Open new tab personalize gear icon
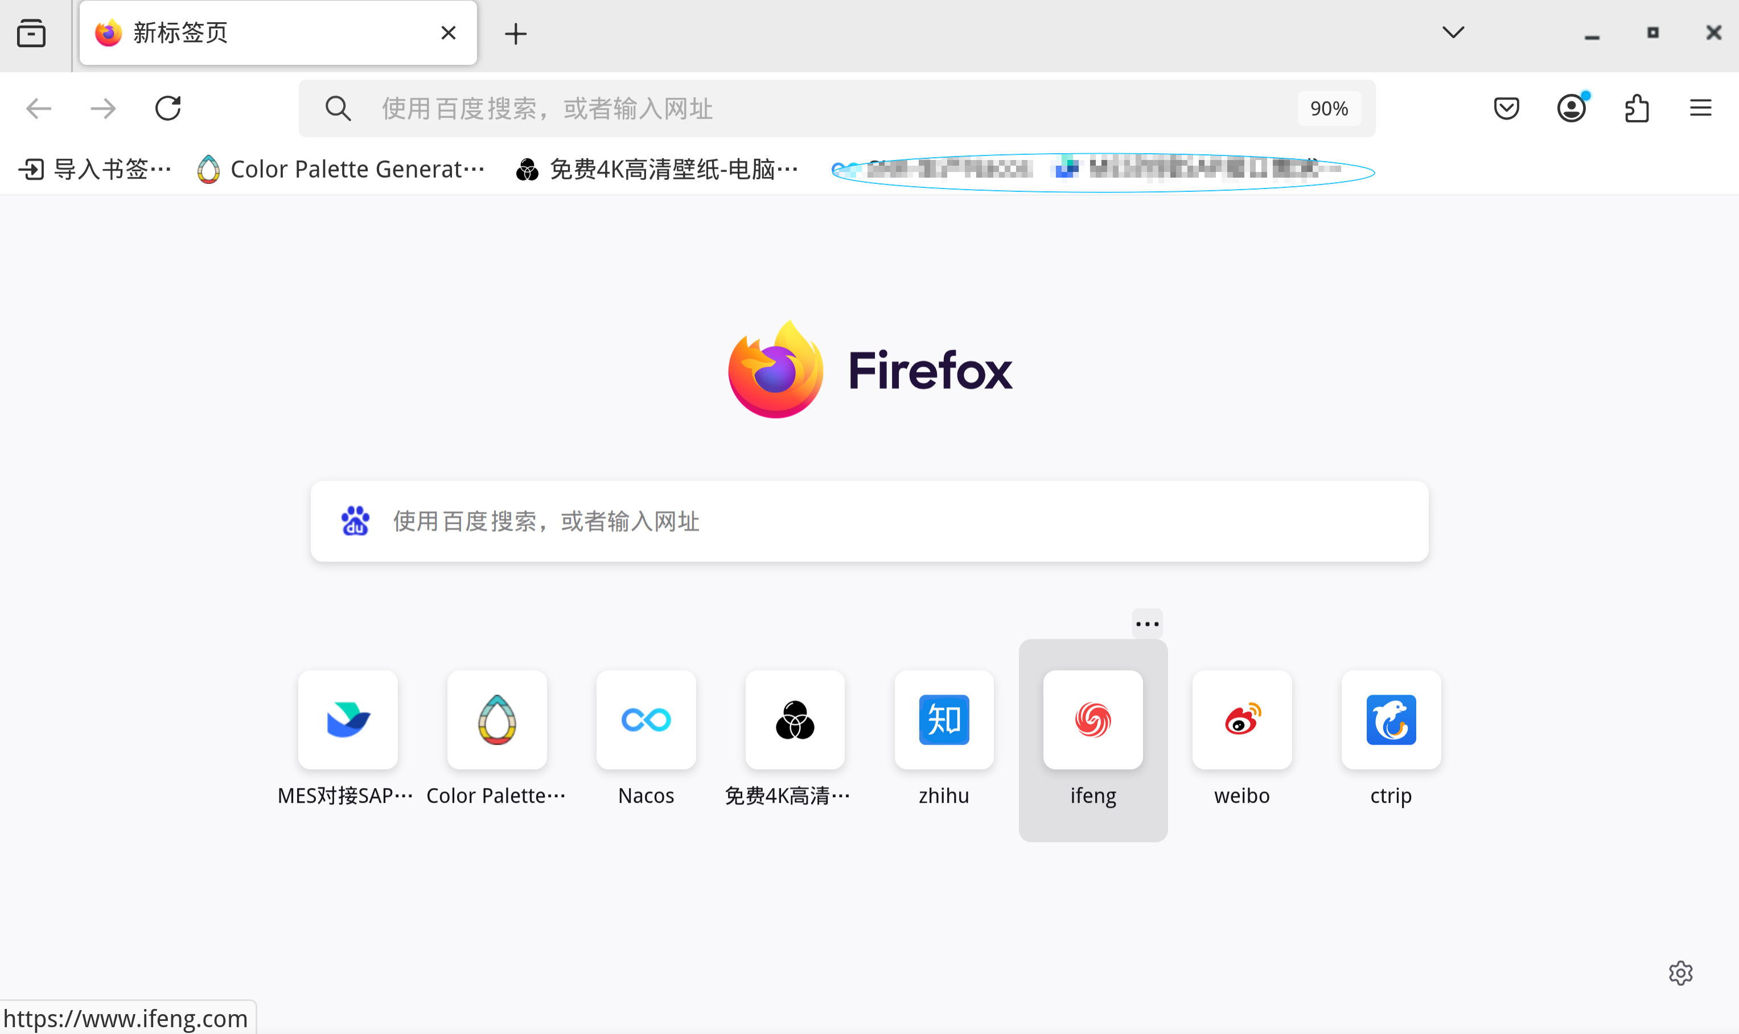This screenshot has height=1034, width=1739. click(x=1680, y=973)
